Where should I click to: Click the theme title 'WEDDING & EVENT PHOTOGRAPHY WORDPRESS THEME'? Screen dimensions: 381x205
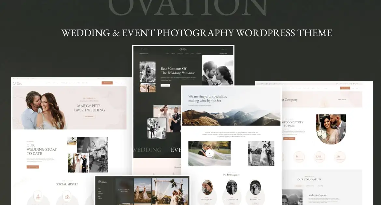click(197, 33)
